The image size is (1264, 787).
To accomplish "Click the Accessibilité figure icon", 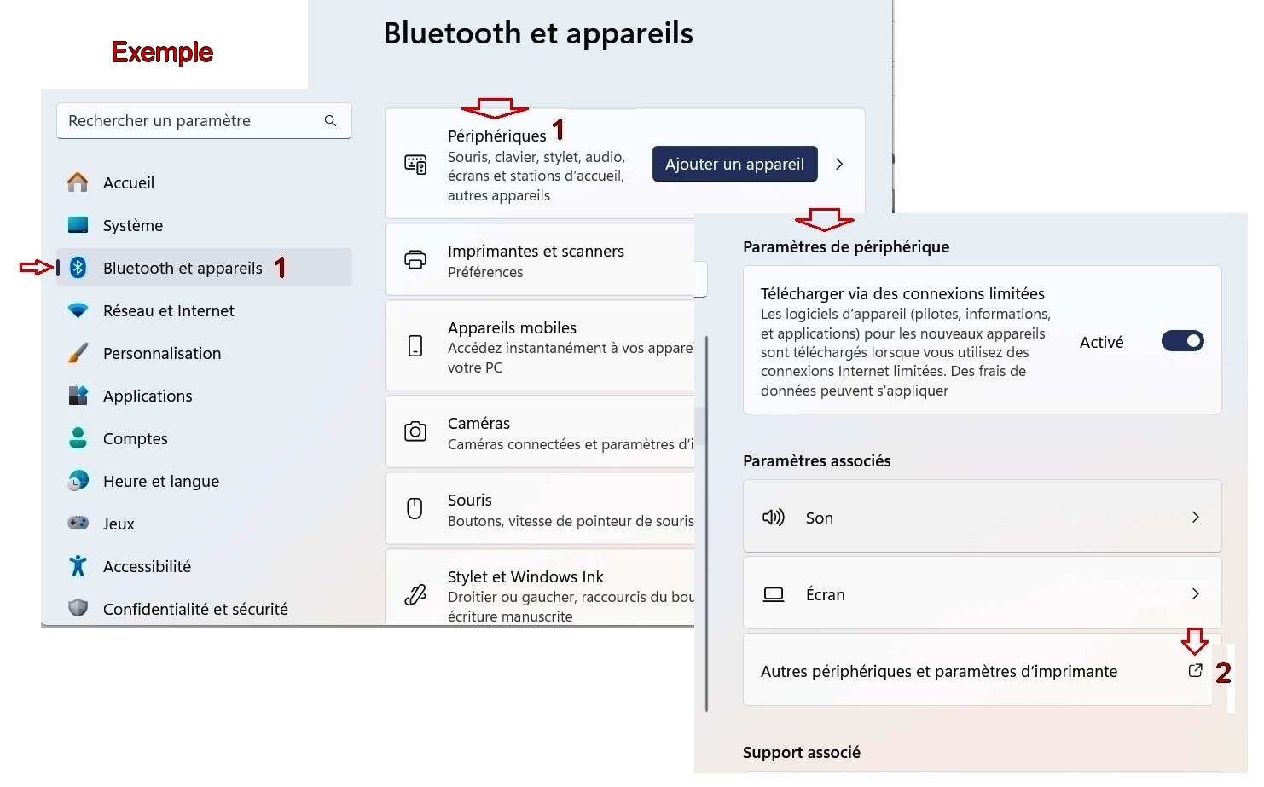I will pos(78,566).
